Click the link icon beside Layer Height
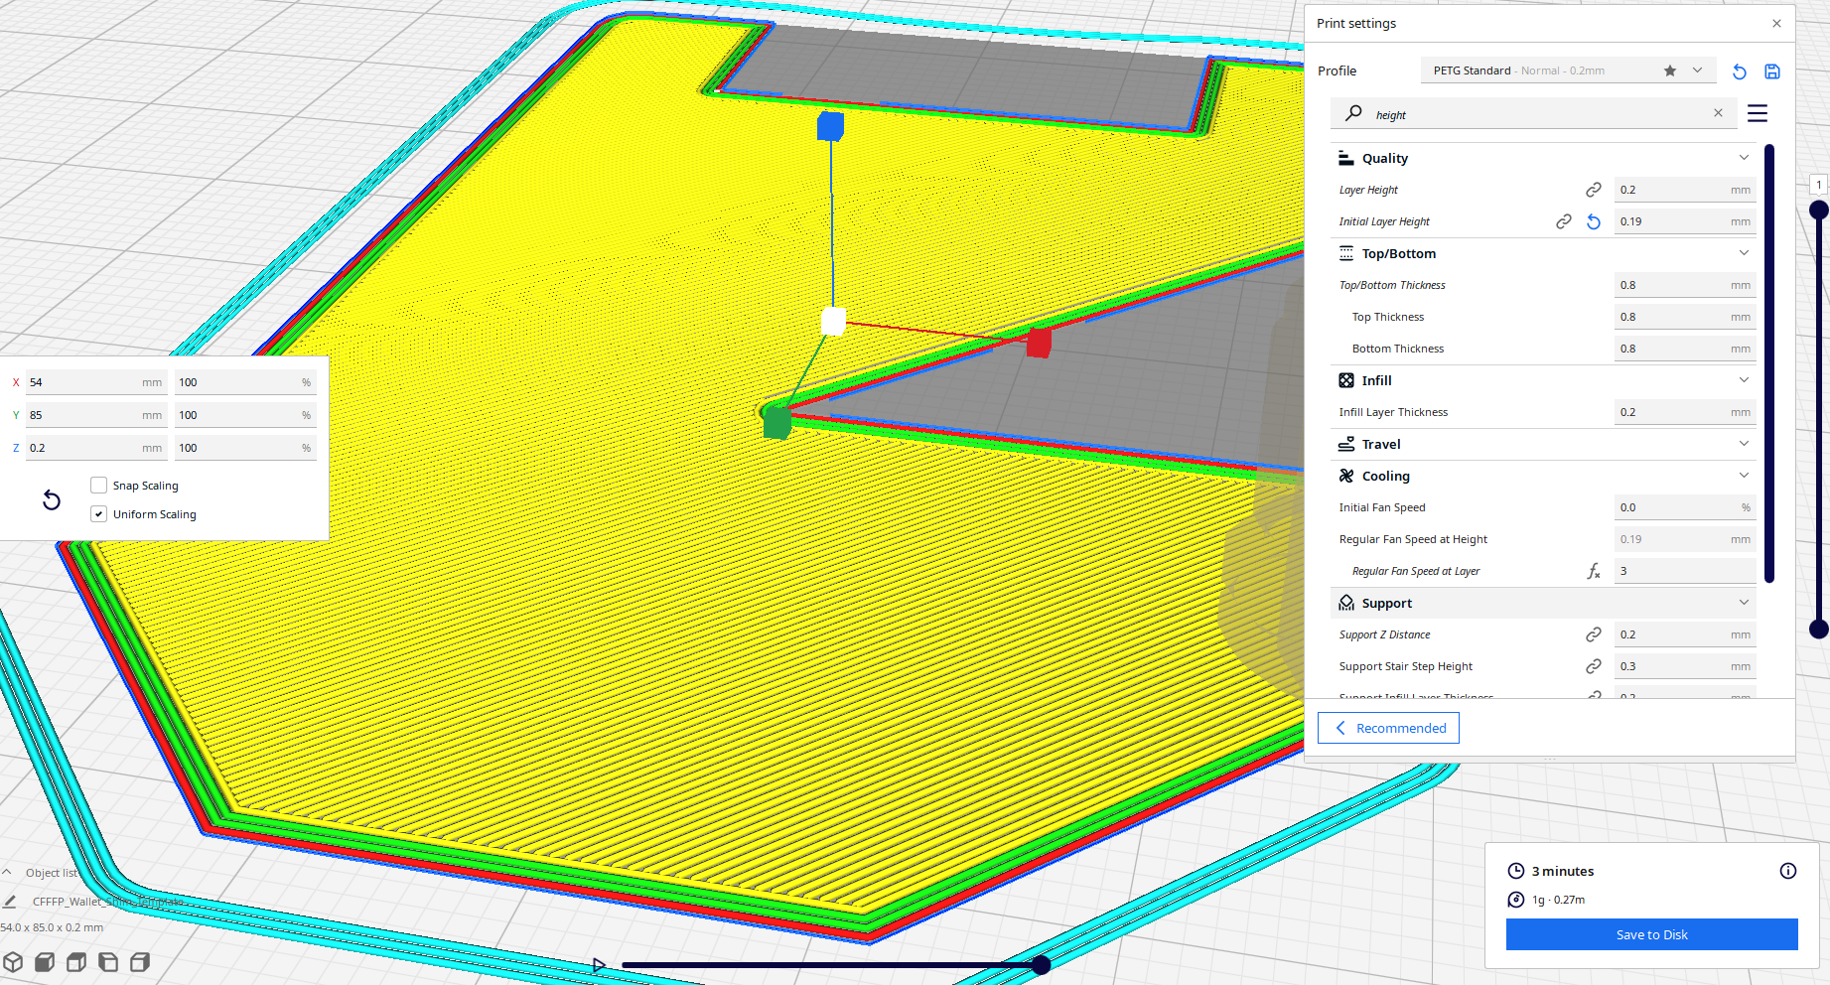Image resolution: width=1830 pixels, height=985 pixels. pyautogui.click(x=1594, y=189)
